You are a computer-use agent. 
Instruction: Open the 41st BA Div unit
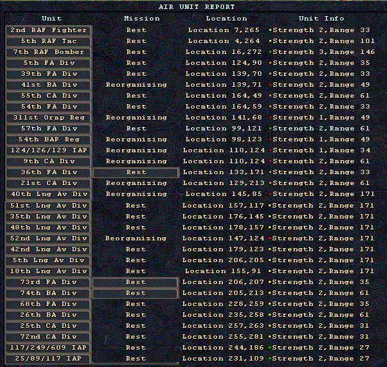[48, 85]
